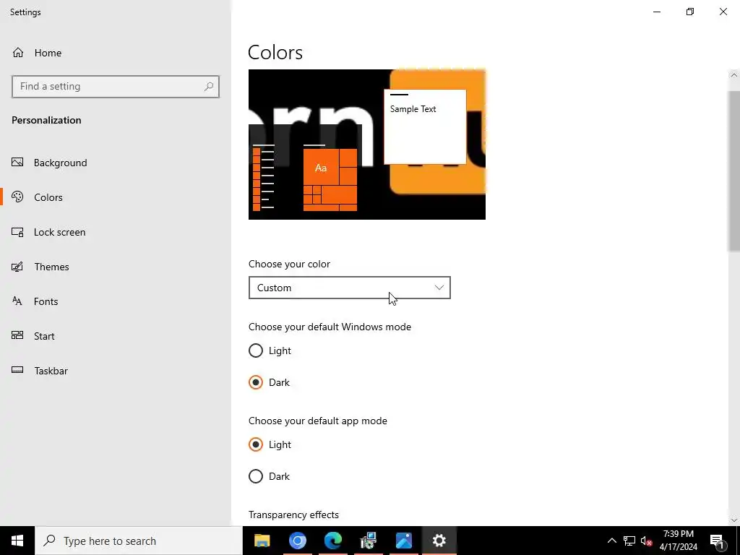Open the Windows Start menu

tap(17, 541)
